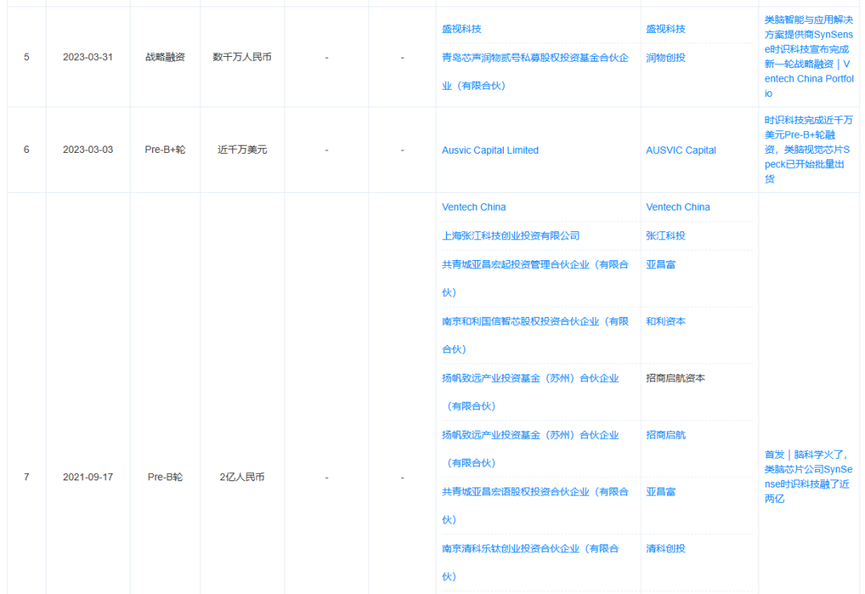Open 南京和利国信智芯股权投资合伙企业 link
Viewport: 865px width, 594px height.
(534, 335)
